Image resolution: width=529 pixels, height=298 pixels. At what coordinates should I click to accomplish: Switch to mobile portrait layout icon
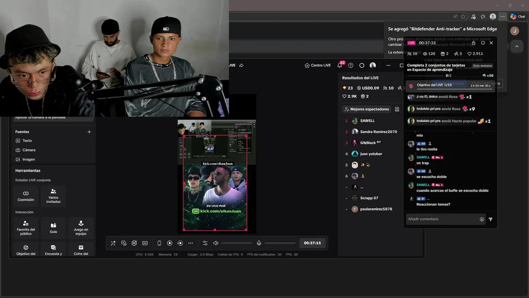coord(159,243)
